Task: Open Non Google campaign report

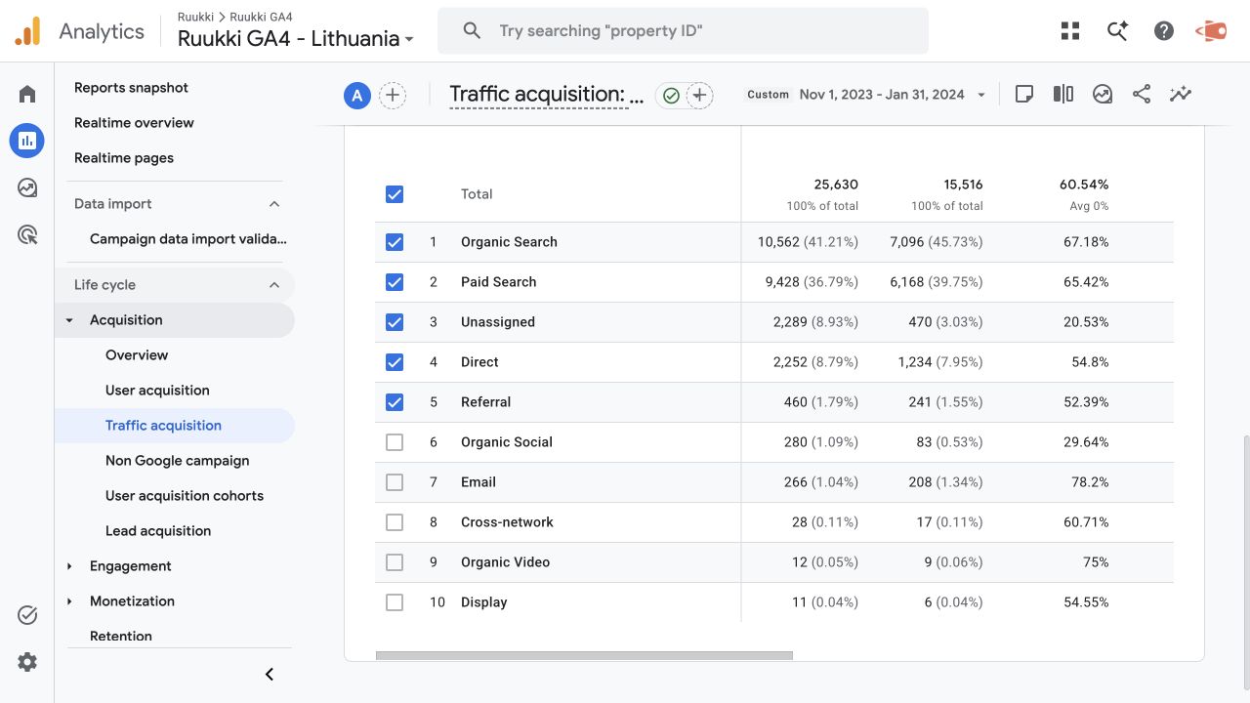Action: pos(178,461)
